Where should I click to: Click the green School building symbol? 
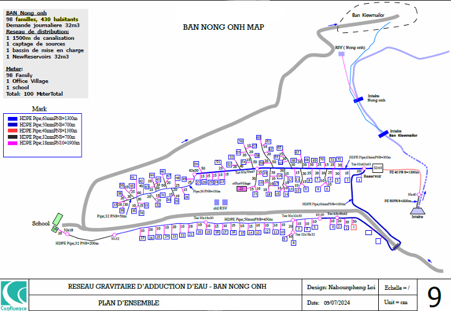tap(57, 221)
